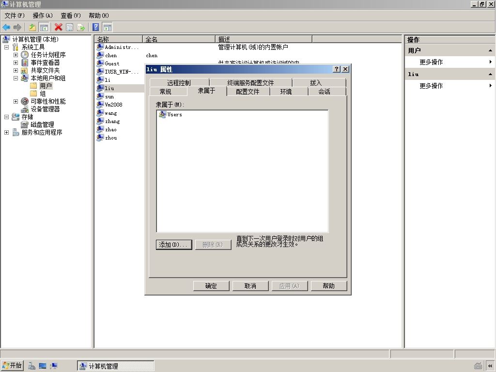Switch to the 拨入 tab
Viewport: 496px width, 372px height.
(x=316, y=83)
